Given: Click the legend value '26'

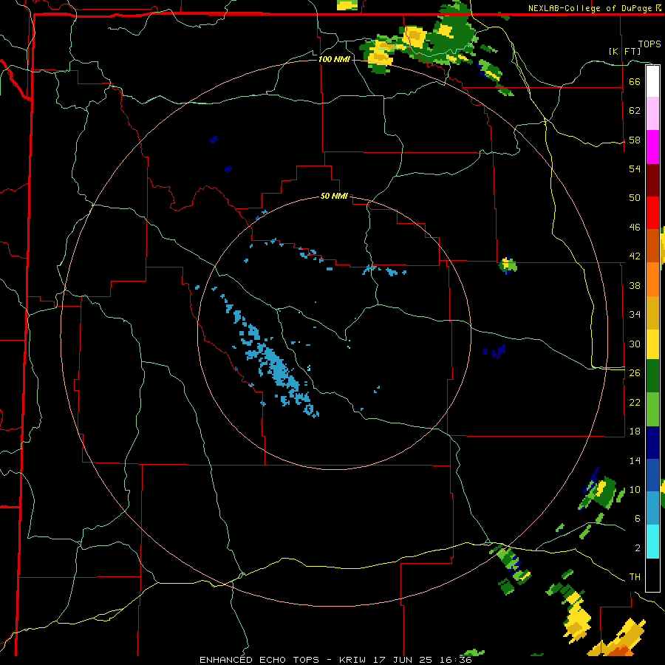Looking at the screenshot, I should coord(635,373).
